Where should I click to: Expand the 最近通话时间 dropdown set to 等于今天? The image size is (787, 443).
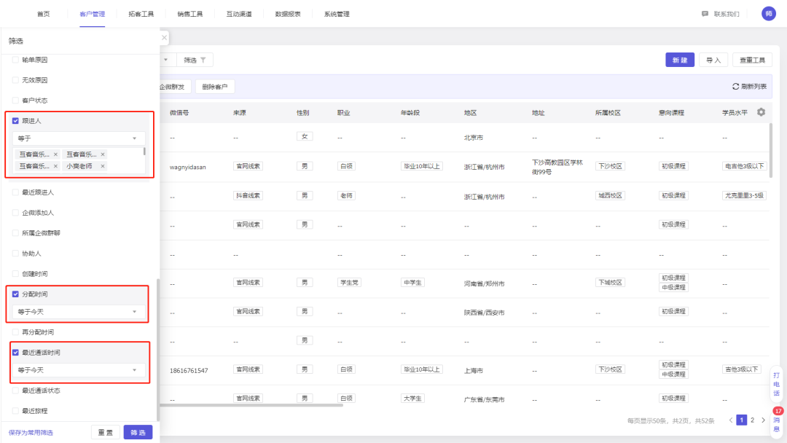coord(79,370)
